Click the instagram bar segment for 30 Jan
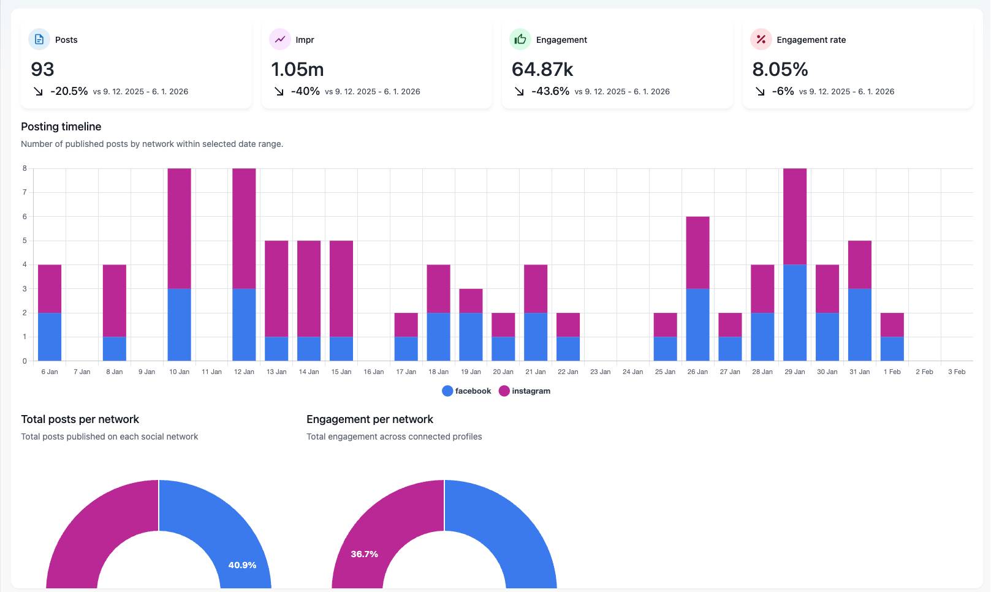 coord(827,289)
